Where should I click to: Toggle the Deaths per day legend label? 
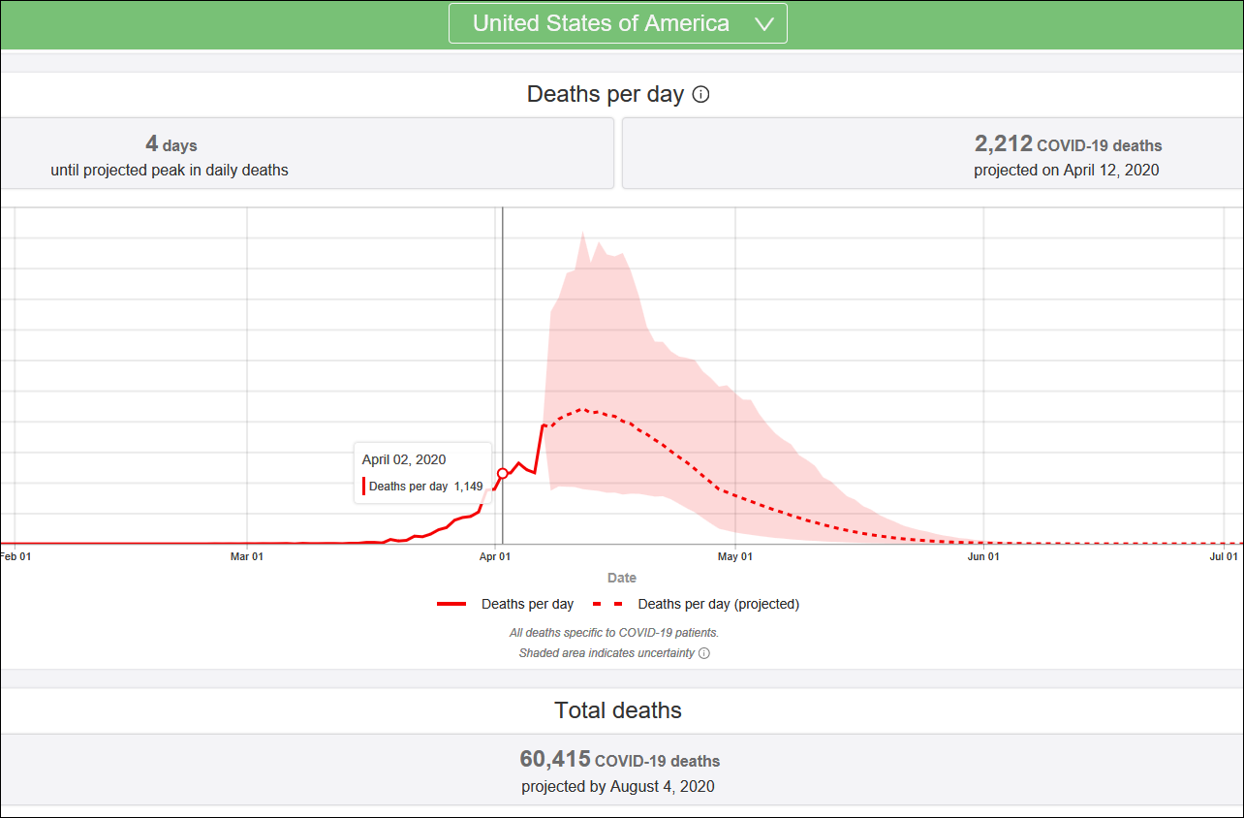click(x=527, y=604)
